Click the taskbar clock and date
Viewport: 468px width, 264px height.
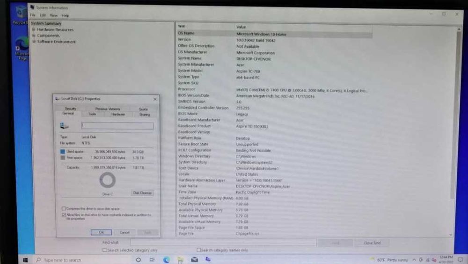[x=446, y=259]
